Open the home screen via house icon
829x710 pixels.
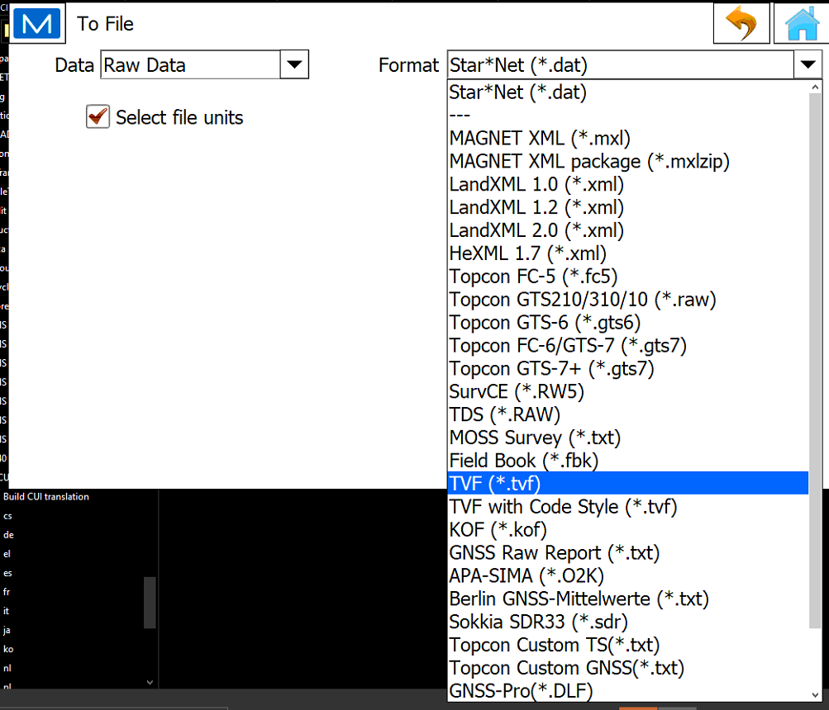(x=802, y=24)
